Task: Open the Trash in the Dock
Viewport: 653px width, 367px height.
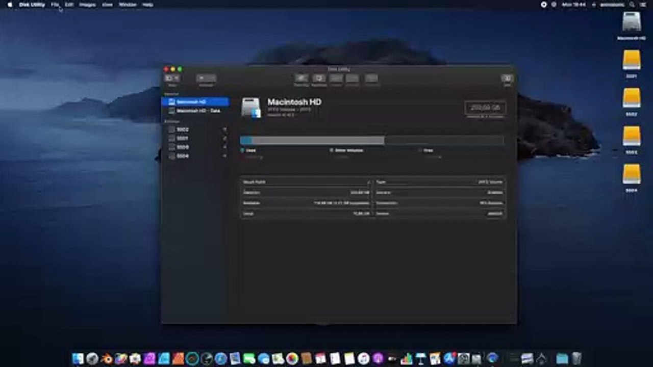Action: (x=576, y=358)
